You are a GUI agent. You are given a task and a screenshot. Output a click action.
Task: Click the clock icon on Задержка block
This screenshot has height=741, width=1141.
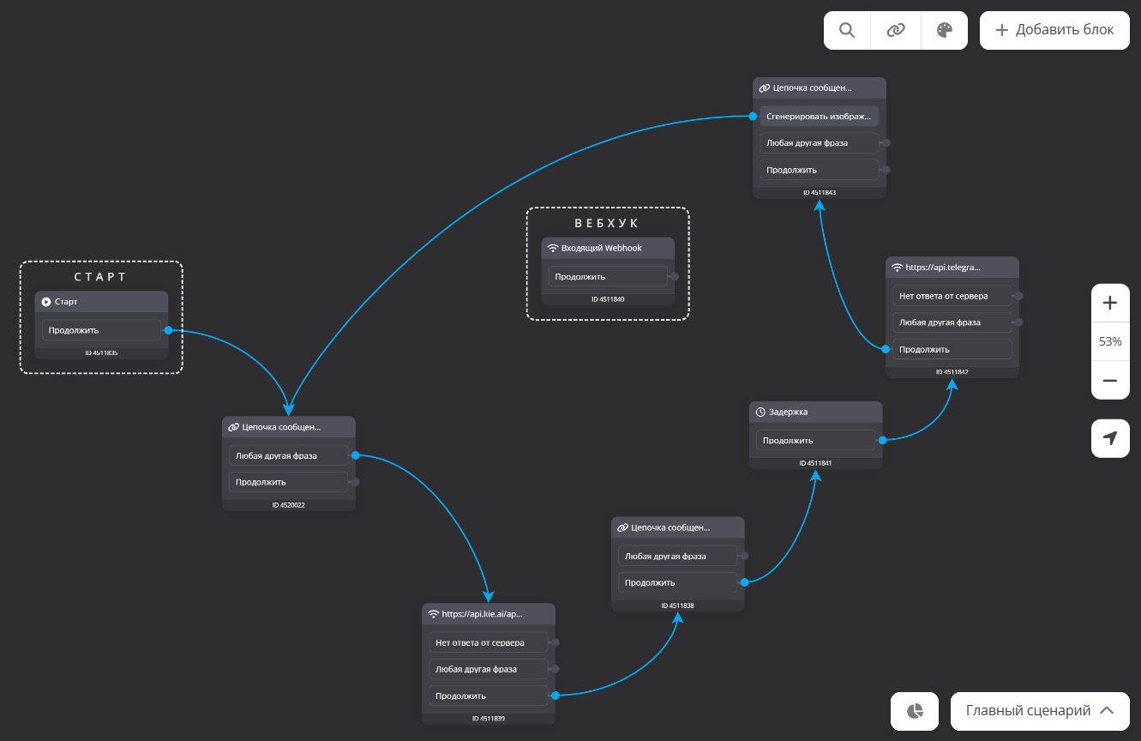(x=760, y=413)
